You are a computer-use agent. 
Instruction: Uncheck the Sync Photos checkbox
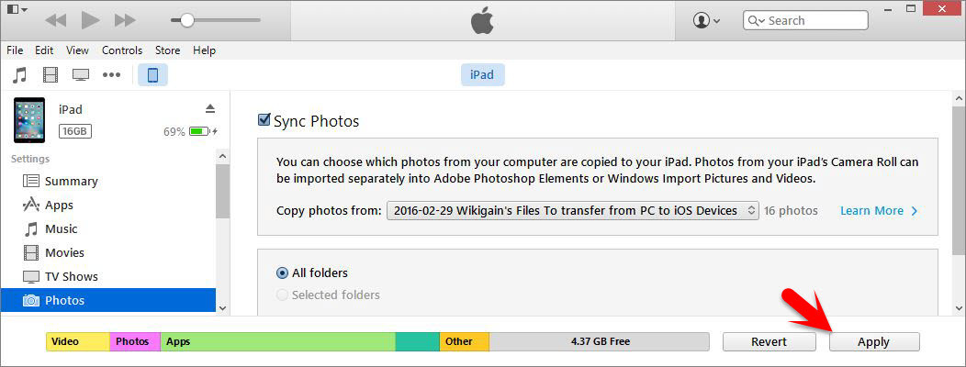(x=264, y=120)
